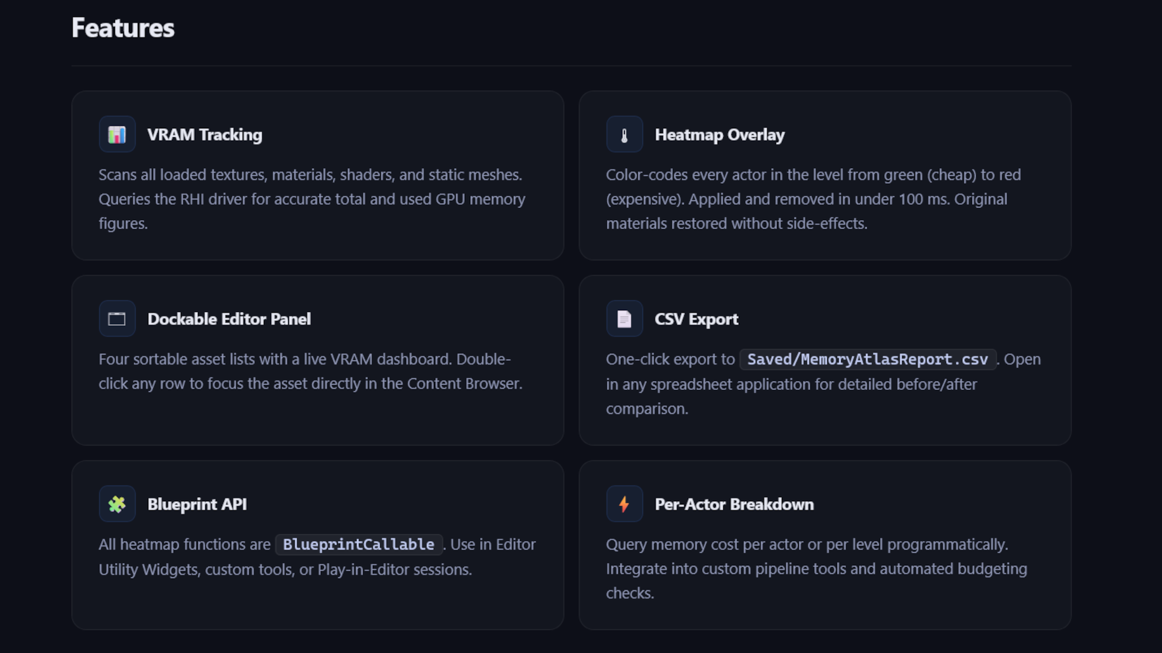Click the Per-Actor Breakdown card title
1162x653 pixels.
point(734,504)
